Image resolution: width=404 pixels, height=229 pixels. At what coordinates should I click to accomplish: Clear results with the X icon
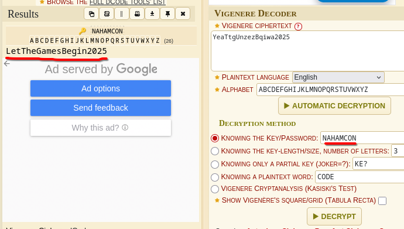pos(183,13)
